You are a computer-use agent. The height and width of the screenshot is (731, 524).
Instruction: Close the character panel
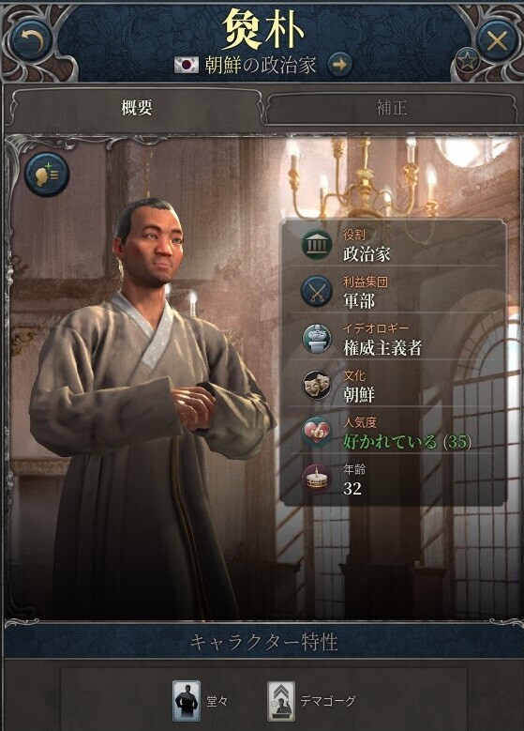click(497, 41)
